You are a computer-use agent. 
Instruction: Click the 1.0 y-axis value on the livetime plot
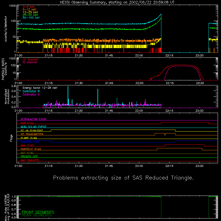click(14, 197)
